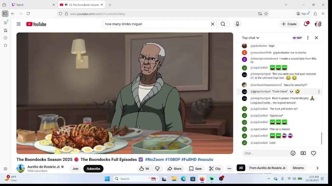This screenshot has height=186, width=332.
Task: Select the From Aurélio do Rosário Jr. chip
Action: pos(267,168)
